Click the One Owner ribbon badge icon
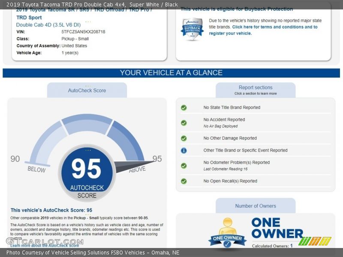Screen dimensions: 343x257 tap(227, 233)
